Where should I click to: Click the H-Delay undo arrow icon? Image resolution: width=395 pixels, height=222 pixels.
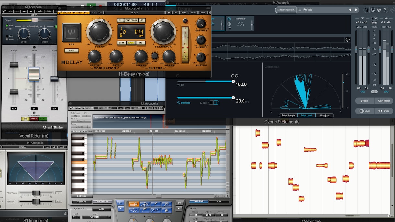click(x=93, y=13)
